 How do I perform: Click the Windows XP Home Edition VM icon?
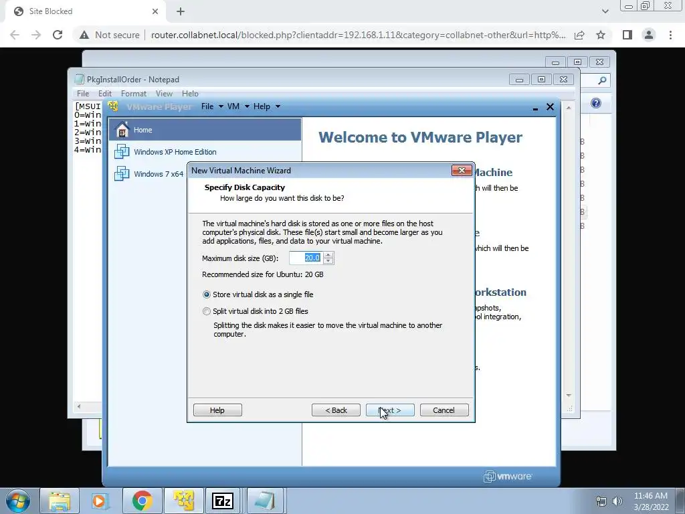coord(122,152)
